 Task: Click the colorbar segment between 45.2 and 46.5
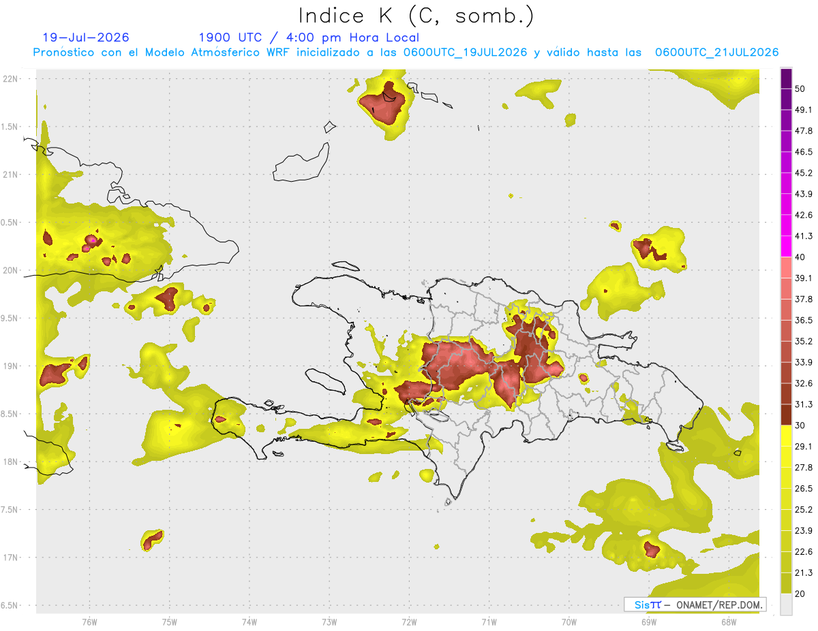point(786,163)
